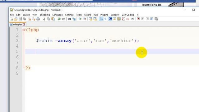This screenshot has width=199, height=112.
Task: Show the document map panel
Action: coord(119,19)
